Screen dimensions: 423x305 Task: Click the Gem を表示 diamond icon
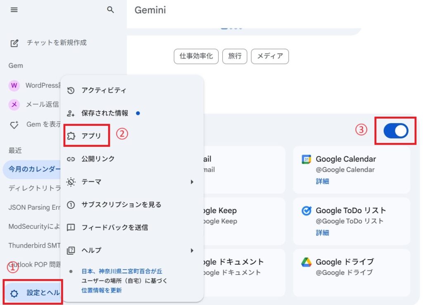click(x=14, y=124)
